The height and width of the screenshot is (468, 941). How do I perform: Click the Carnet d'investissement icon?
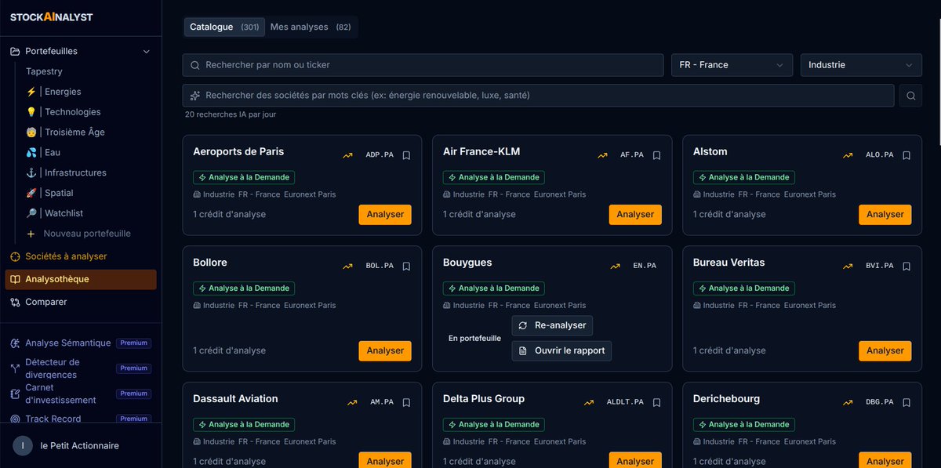pos(15,394)
